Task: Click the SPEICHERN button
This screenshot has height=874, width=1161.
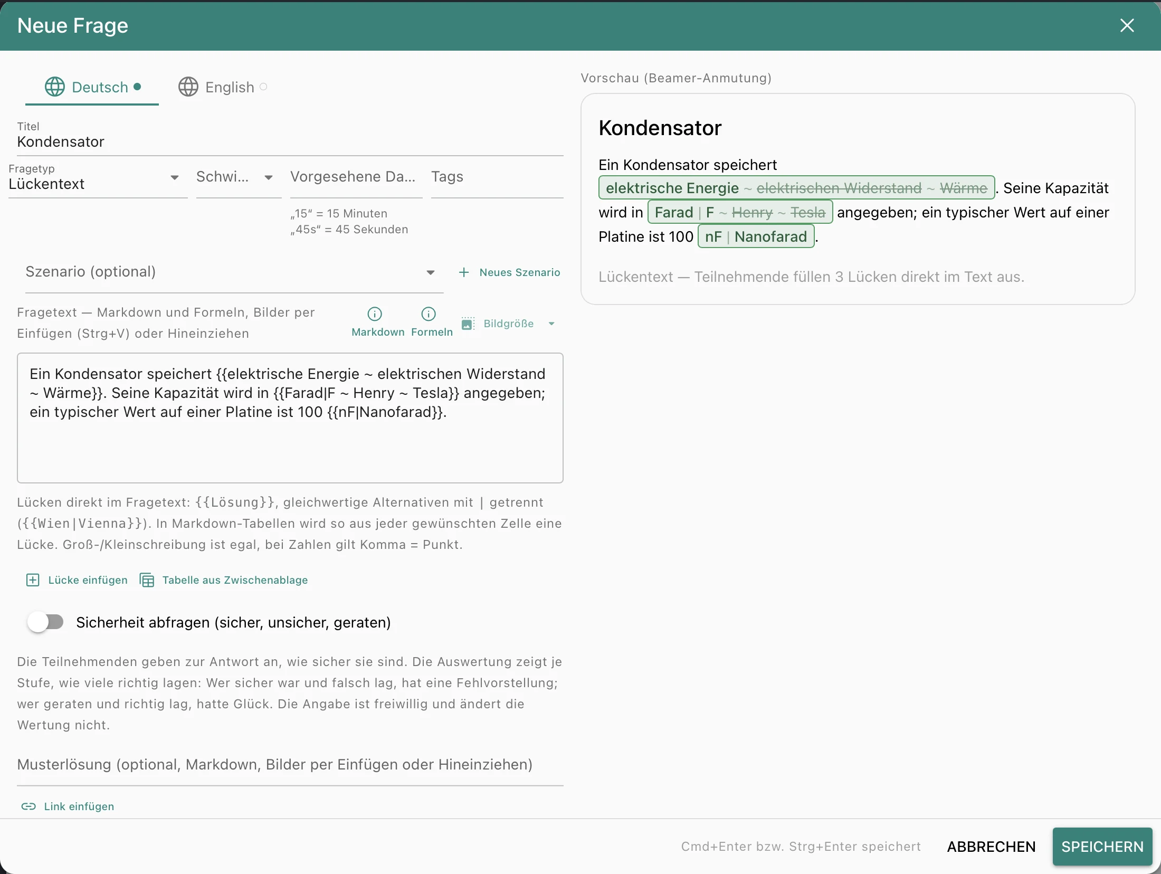Action: click(1102, 847)
